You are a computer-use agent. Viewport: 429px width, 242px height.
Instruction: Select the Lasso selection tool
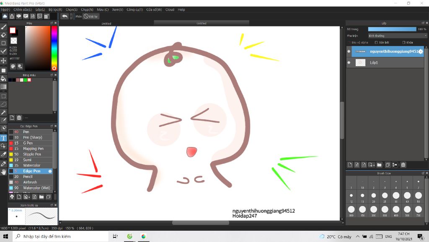pyautogui.click(x=3, y=104)
